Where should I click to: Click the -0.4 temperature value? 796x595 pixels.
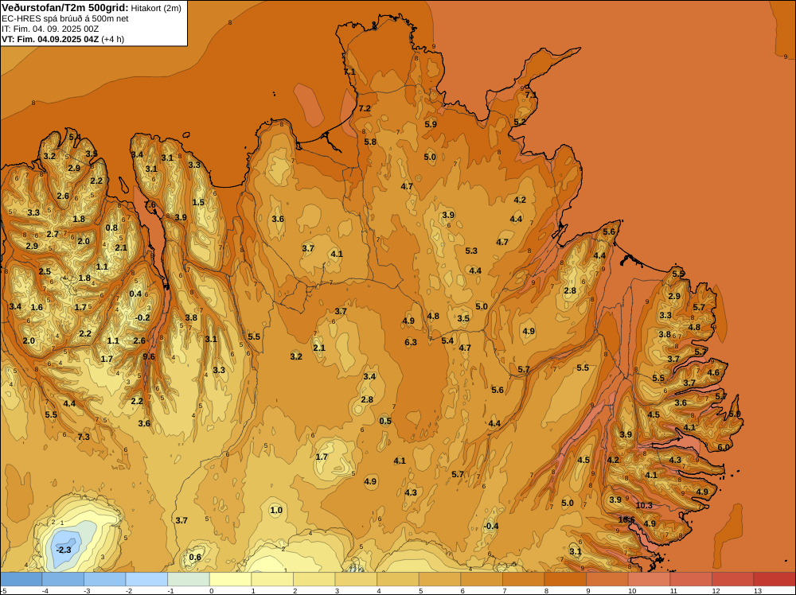(491, 526)
